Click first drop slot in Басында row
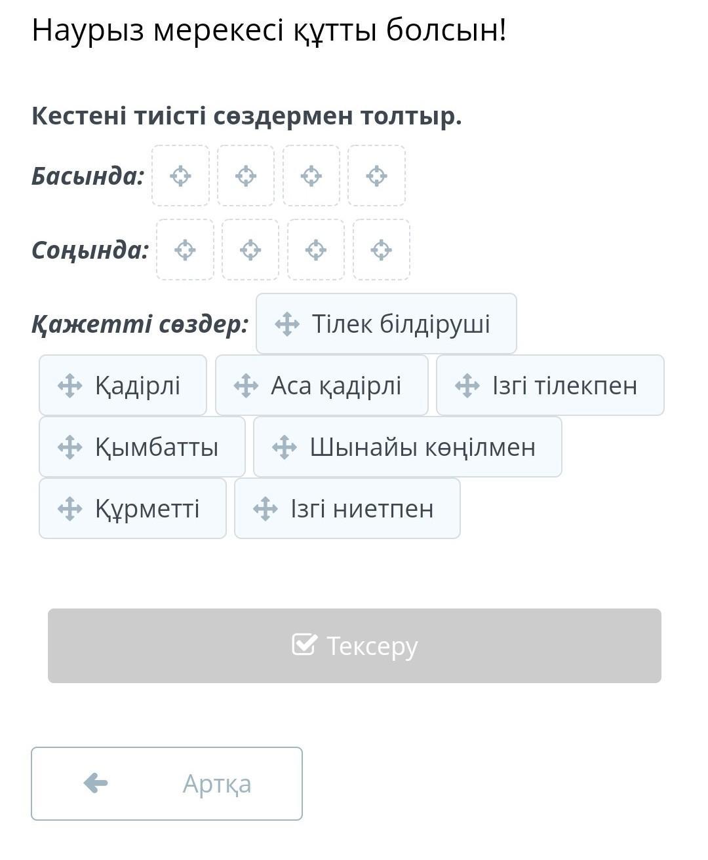 coord(180,176)
